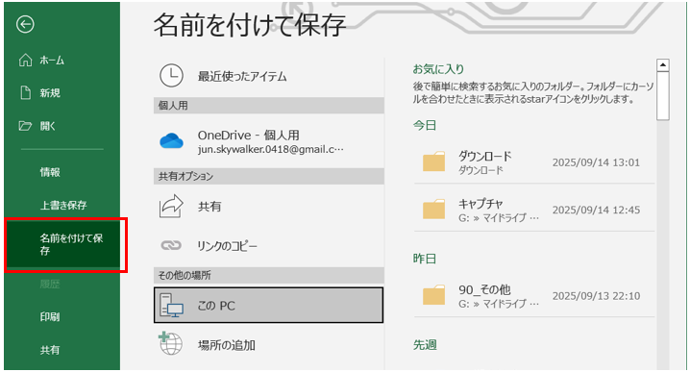
Task: Click the 昨日 group heading
Action: click(424, 259)
